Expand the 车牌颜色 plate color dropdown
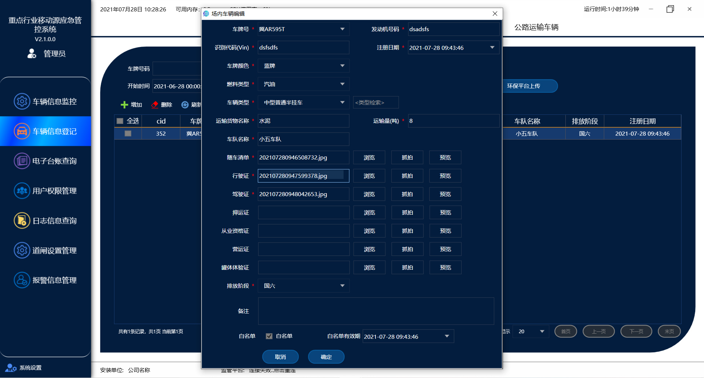Screen dimensions: 704x378 tap(342, 66)
